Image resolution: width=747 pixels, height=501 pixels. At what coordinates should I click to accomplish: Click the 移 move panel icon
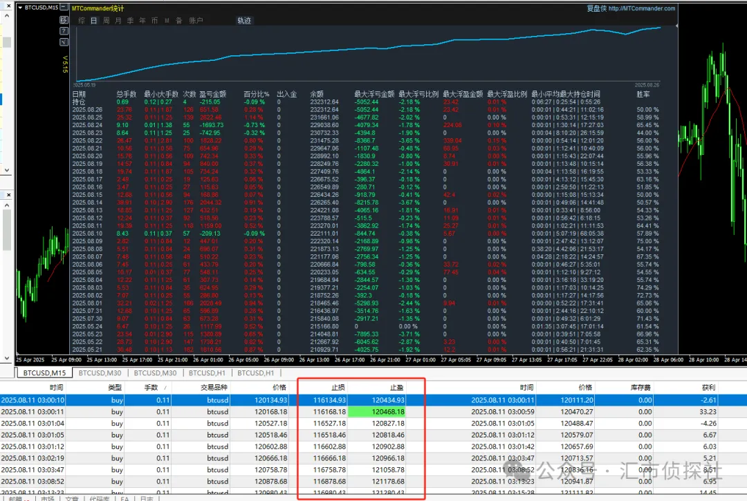[x=63, y=20]
